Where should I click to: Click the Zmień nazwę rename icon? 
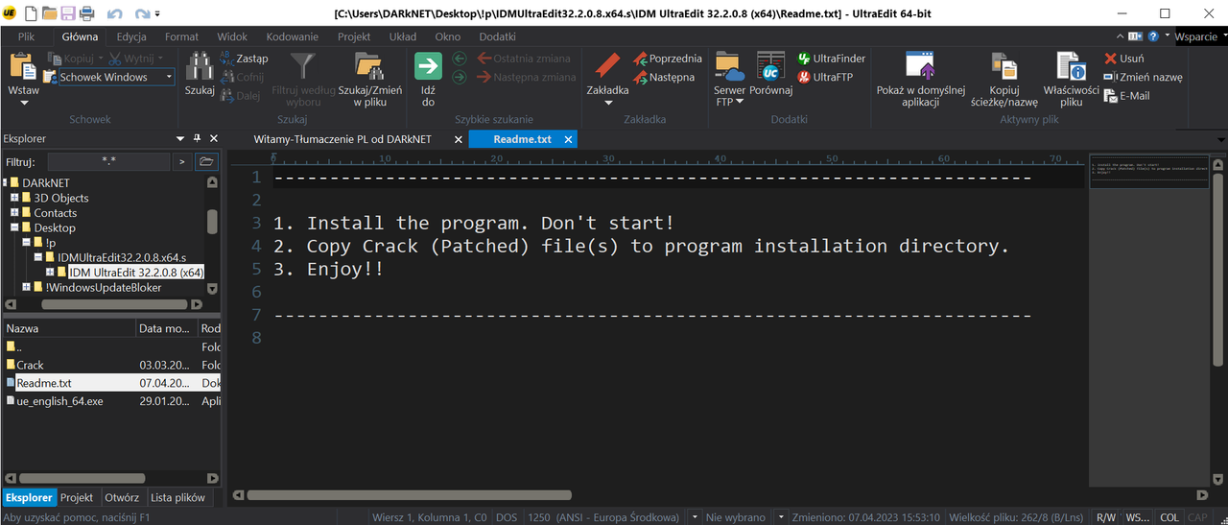tap(1110, 77)
